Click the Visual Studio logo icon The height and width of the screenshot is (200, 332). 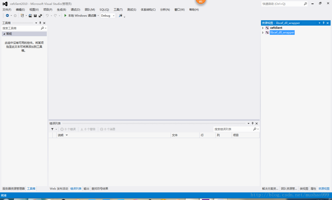pos(5,4)
